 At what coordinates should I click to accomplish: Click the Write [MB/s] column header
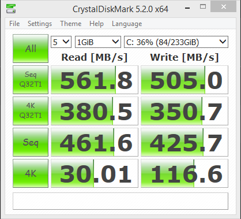[x=184, y=57]
